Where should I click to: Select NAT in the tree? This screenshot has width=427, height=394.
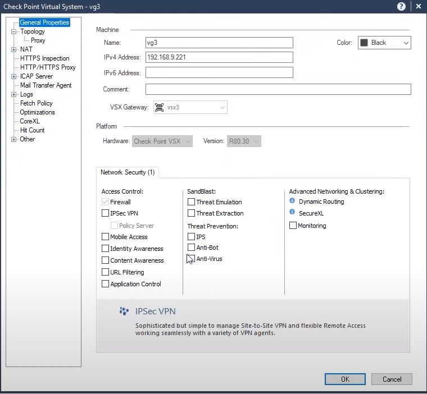click(x=26, y=49)
